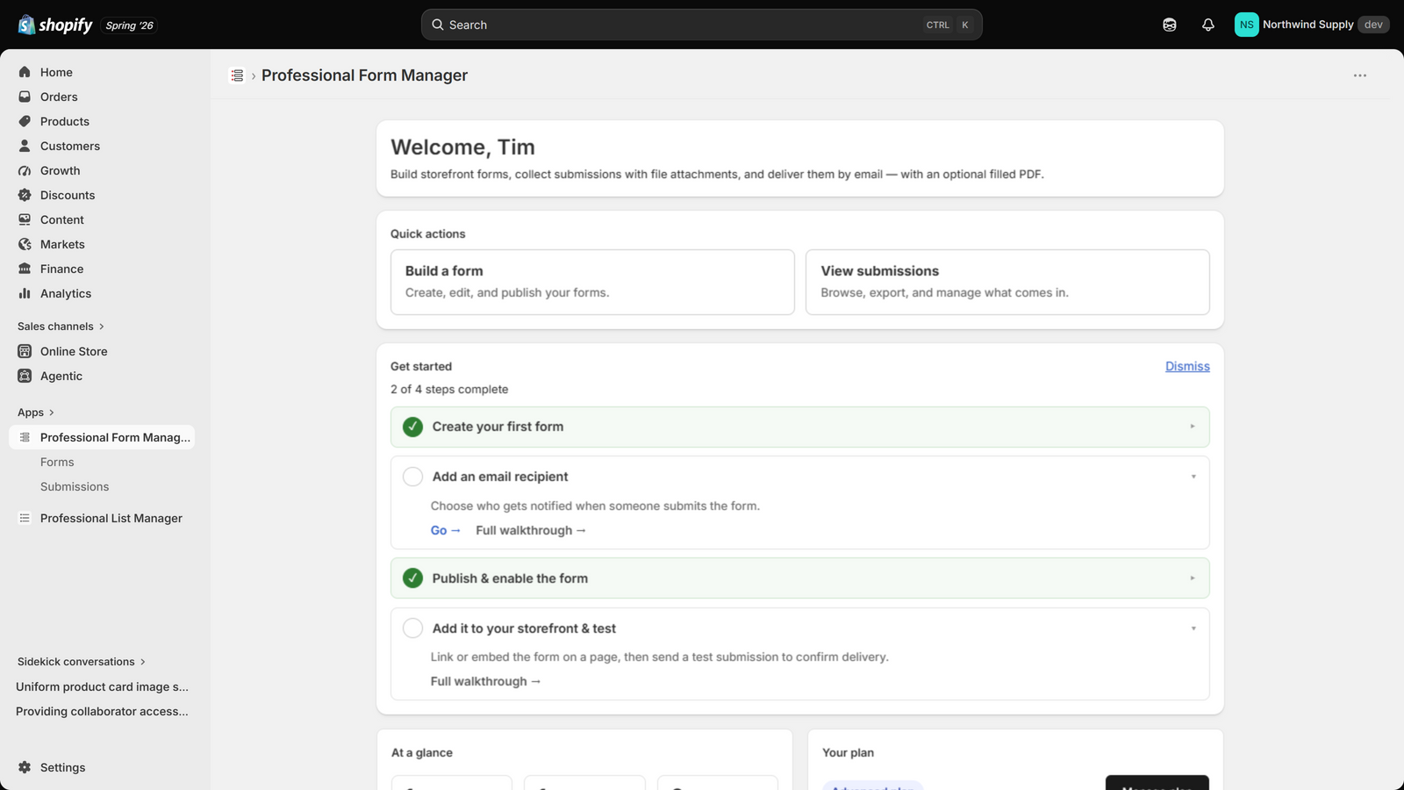Expand the Publish & enable the form step
1404x790 pixels.
click(x=1193, y=578)
